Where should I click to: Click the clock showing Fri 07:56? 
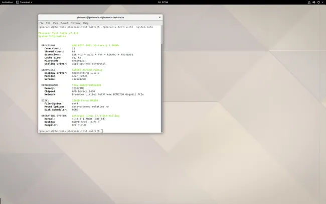[x=163, y=3]
